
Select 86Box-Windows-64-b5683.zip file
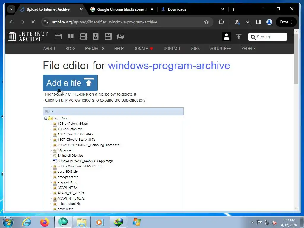[x=80, y=166]
